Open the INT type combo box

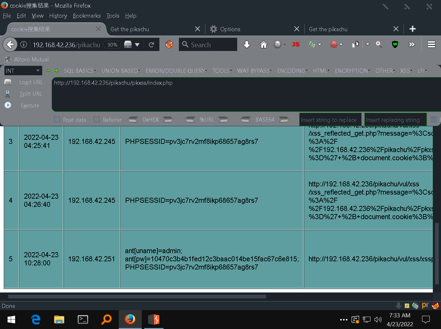coord(23,71)
